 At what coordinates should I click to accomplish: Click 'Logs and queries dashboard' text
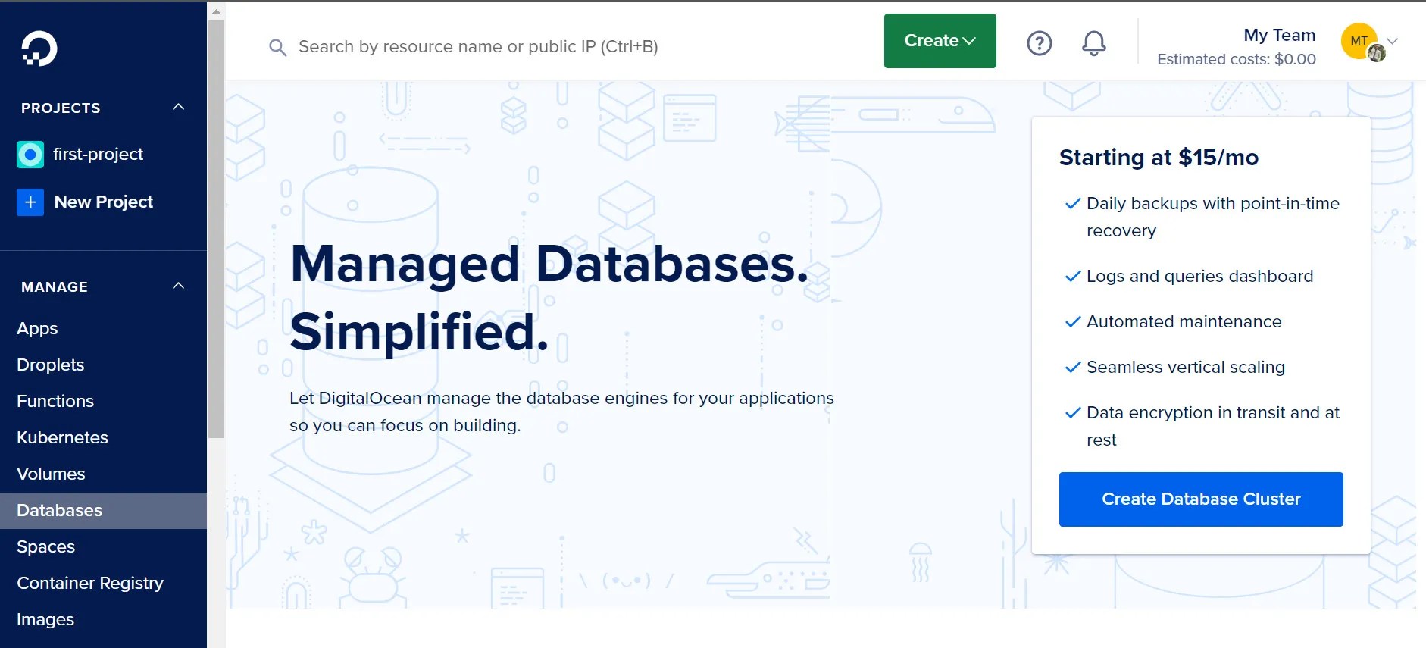[1199, 277]
